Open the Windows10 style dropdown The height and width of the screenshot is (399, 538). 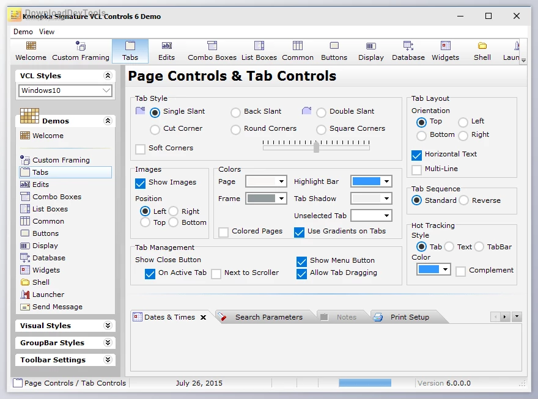click(x=106, y=90)
